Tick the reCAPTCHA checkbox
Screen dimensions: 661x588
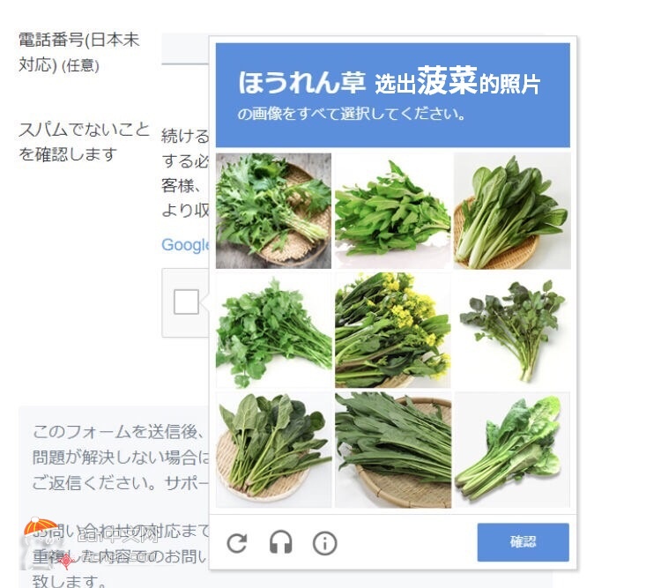point(186,302)
